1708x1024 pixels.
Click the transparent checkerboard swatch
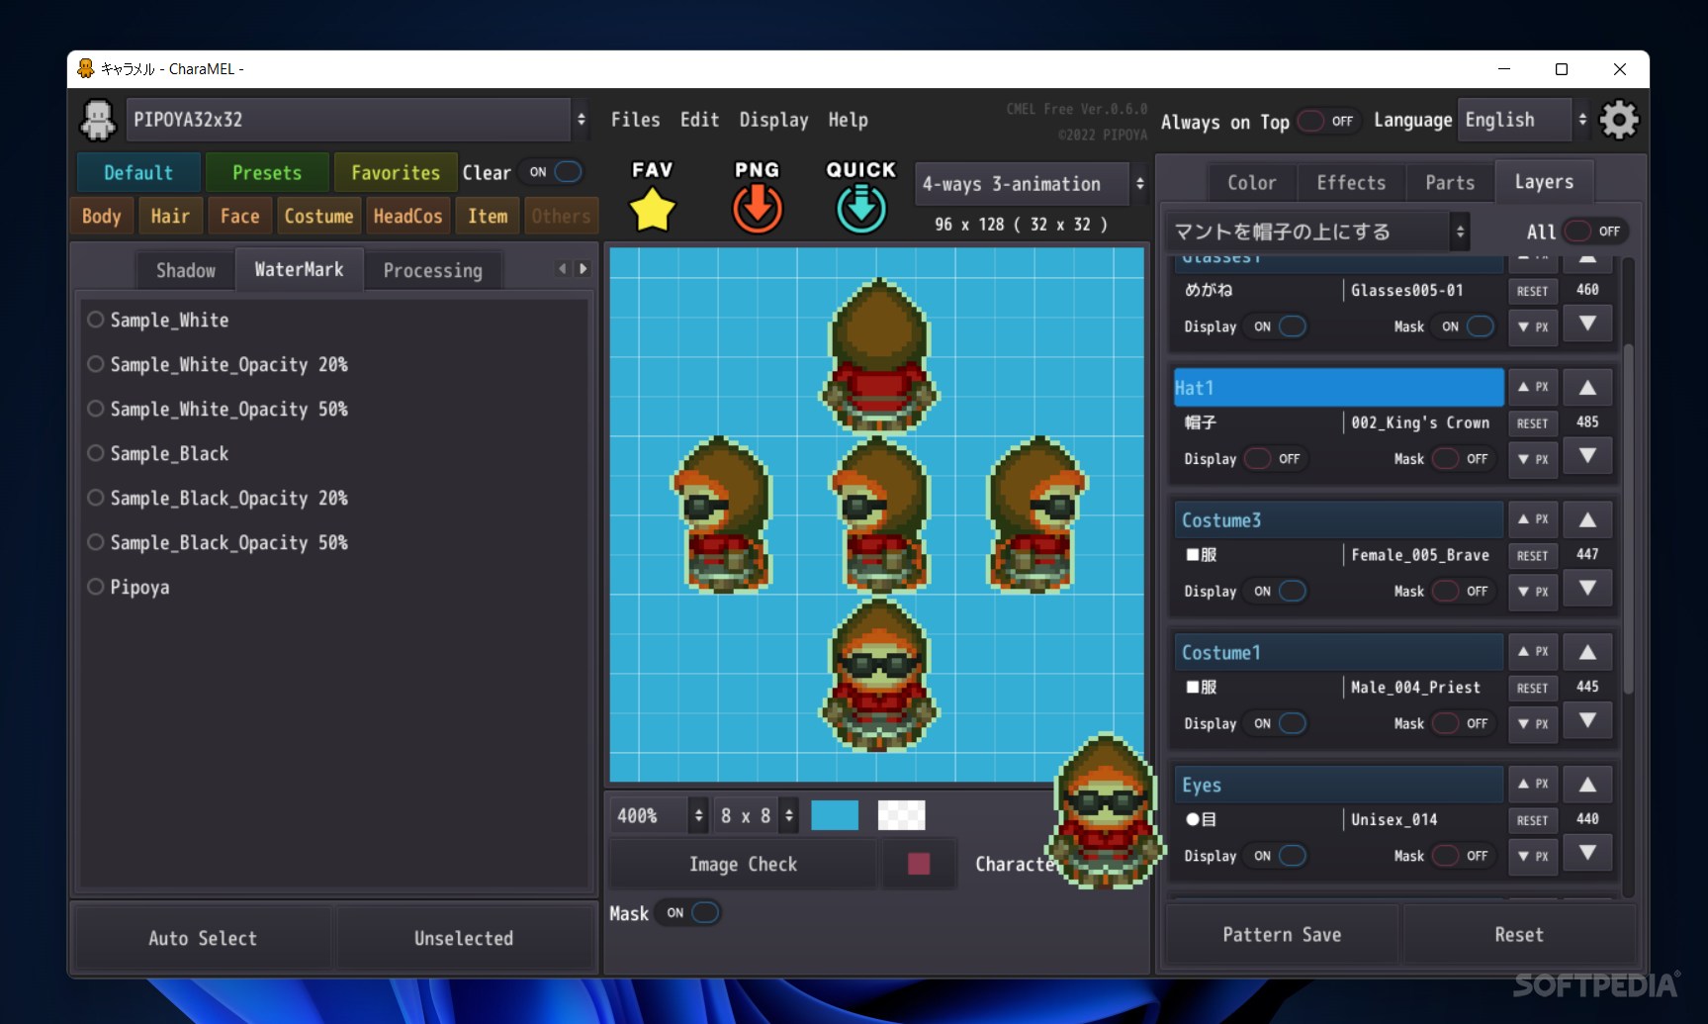click(x=901, y=815)
